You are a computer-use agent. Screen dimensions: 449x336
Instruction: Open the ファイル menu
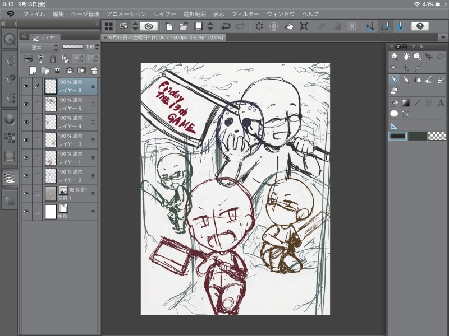pyautogui.click(x=34, y=14)
